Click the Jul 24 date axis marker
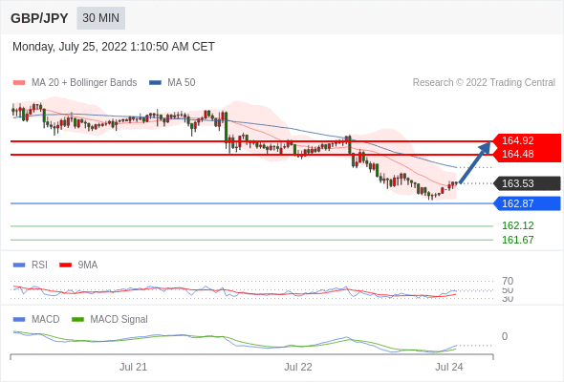The width and height of the screenshot is (564, 382). (x=449, y=368)
